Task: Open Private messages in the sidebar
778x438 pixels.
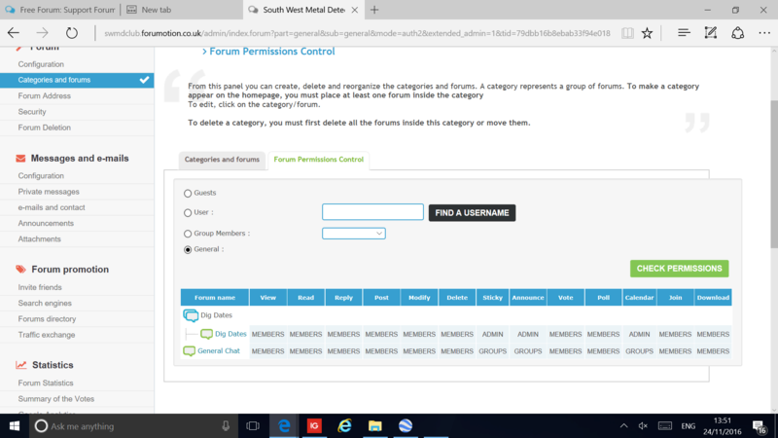Action: click(49, 192)
